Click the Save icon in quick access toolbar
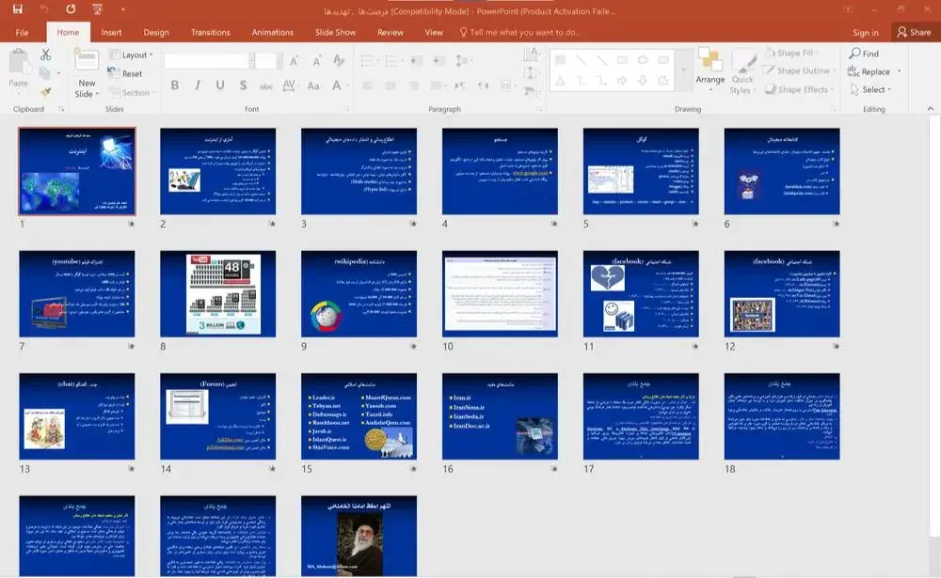The width and height of the screenshot is (941, 578). (x=19, y=9)
